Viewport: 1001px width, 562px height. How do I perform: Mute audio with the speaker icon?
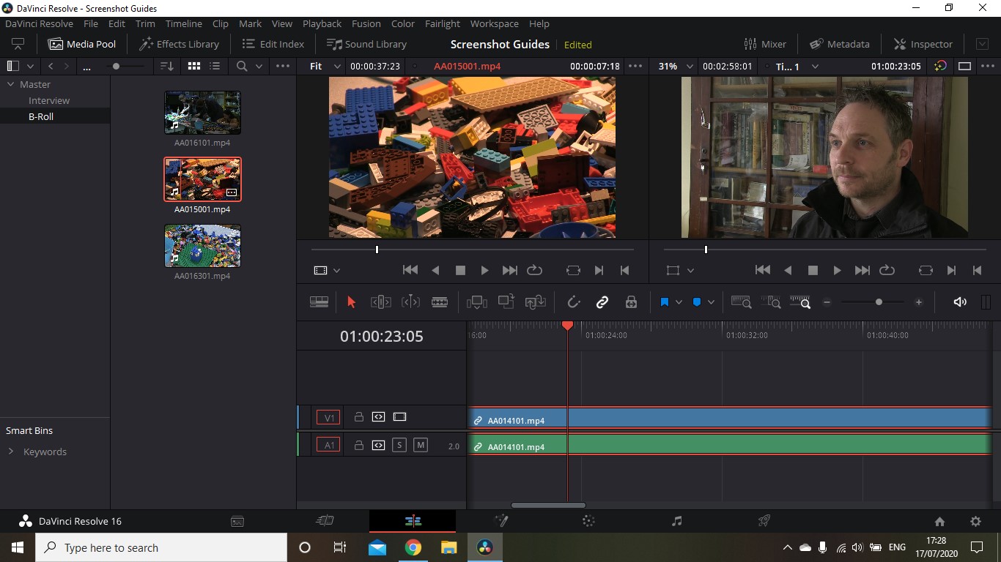tap(960, 302)
